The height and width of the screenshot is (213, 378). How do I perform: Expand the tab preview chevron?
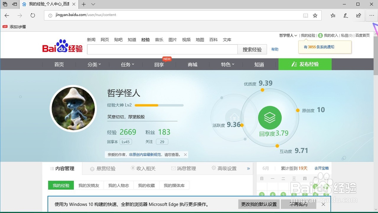click(x=93, y=4)
